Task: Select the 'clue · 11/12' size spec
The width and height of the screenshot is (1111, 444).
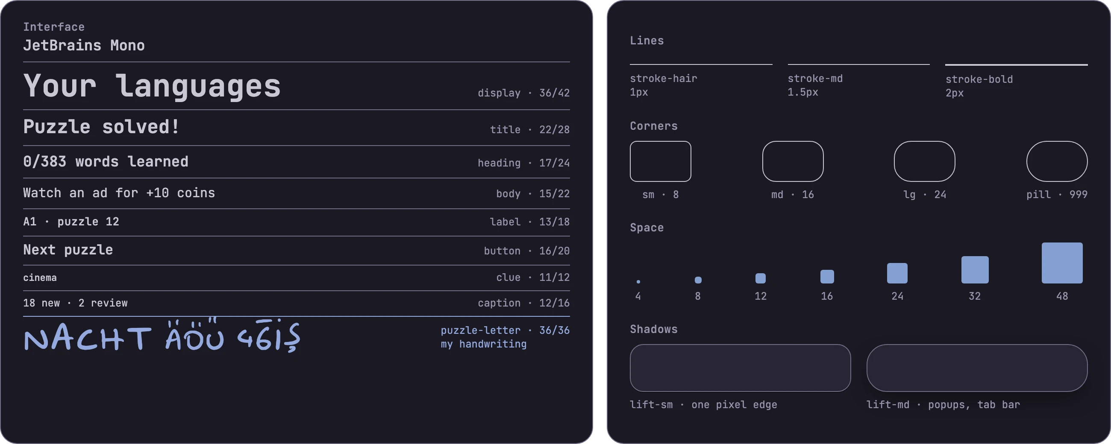Action: 533,277
